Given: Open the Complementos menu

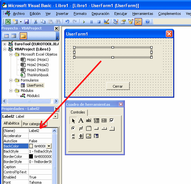Looking at the screenshot, I should pos(169,14).
